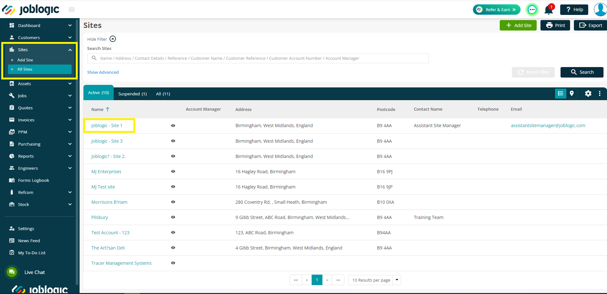This screenshot has width=607, height=294.
Task: Open All Sites in sidebar submenu
Action: pos(40,69)
